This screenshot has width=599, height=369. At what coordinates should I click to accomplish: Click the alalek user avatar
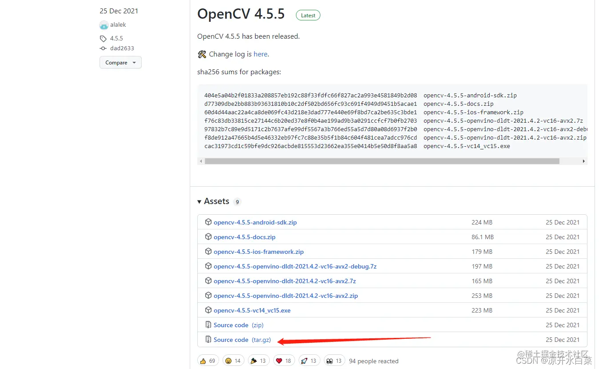point(104,25)
